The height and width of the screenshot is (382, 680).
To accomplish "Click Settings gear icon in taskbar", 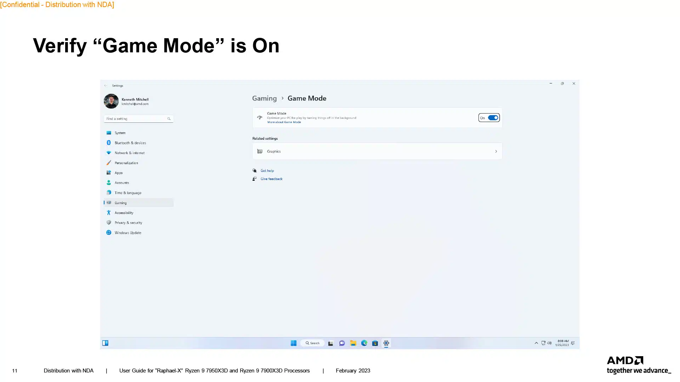I will pos(386,343).
